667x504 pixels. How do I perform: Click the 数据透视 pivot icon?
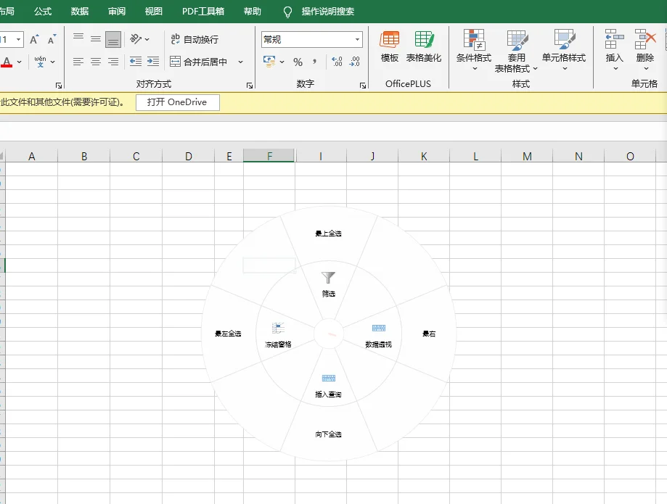(x=379, y=328)
